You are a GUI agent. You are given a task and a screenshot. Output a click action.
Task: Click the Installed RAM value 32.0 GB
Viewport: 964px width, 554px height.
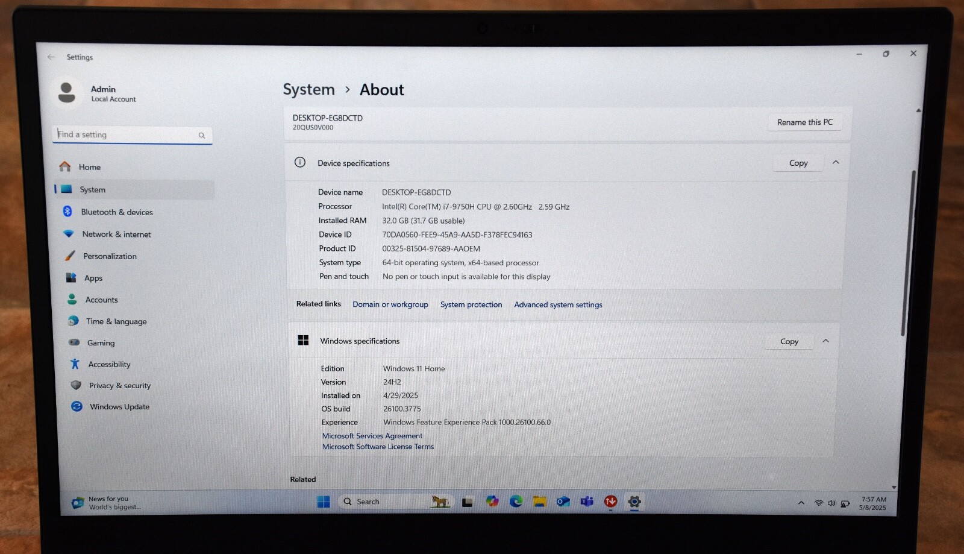pos(424,221)
